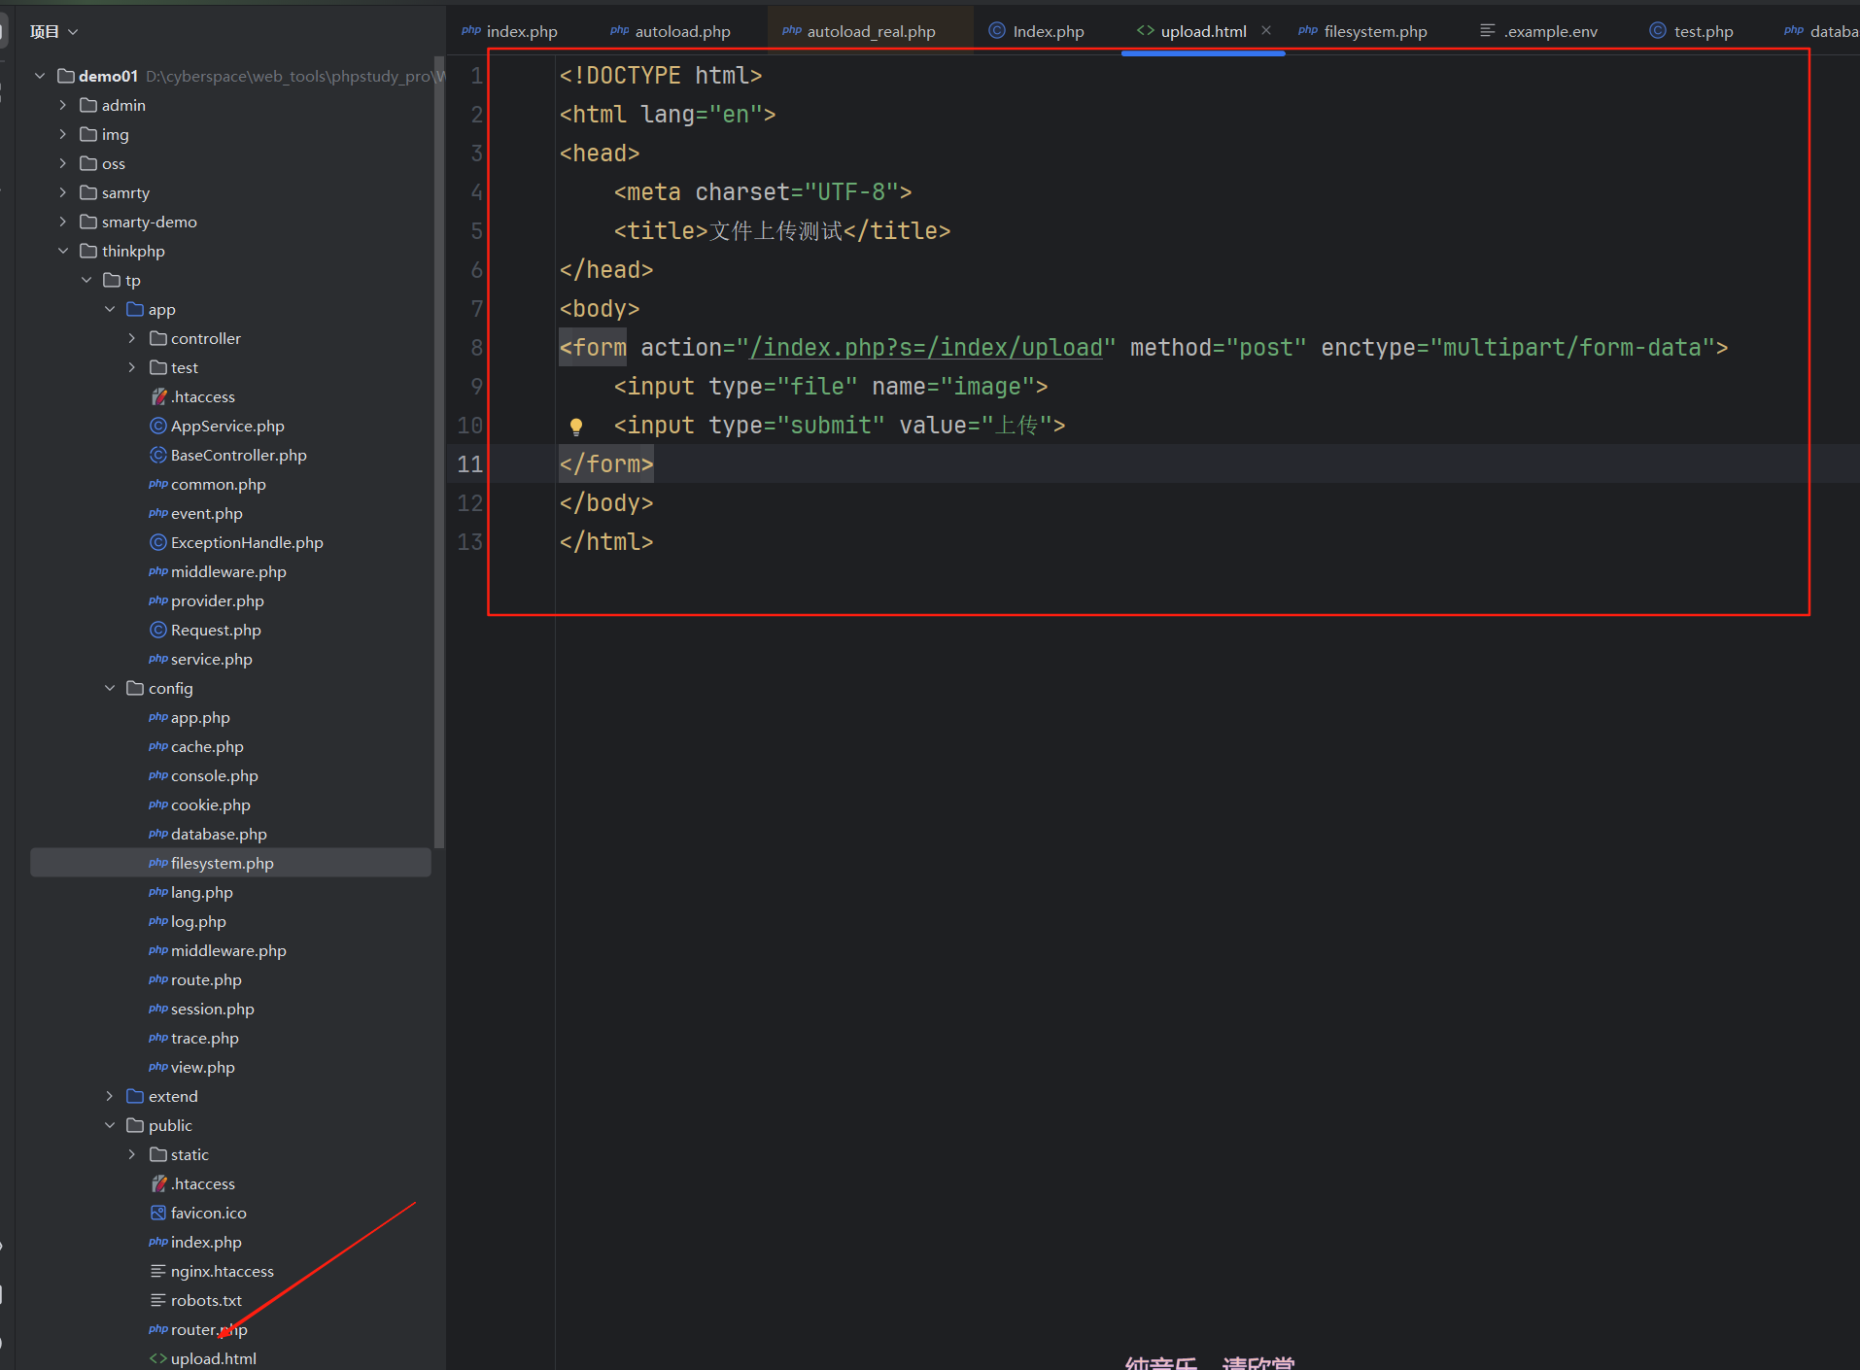1860x1370 pixels.
Task: Click the config folder icon
Action: [135, 688]
